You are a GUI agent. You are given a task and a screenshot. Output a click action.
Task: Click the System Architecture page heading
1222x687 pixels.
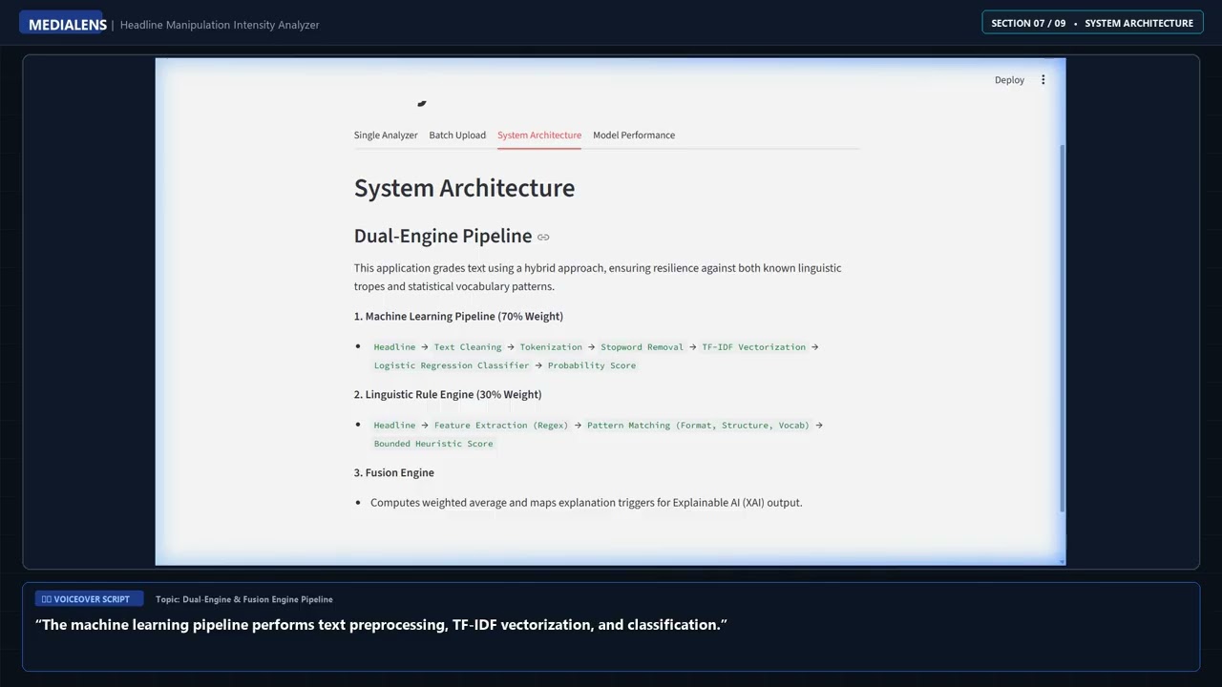tap(464, 188)
